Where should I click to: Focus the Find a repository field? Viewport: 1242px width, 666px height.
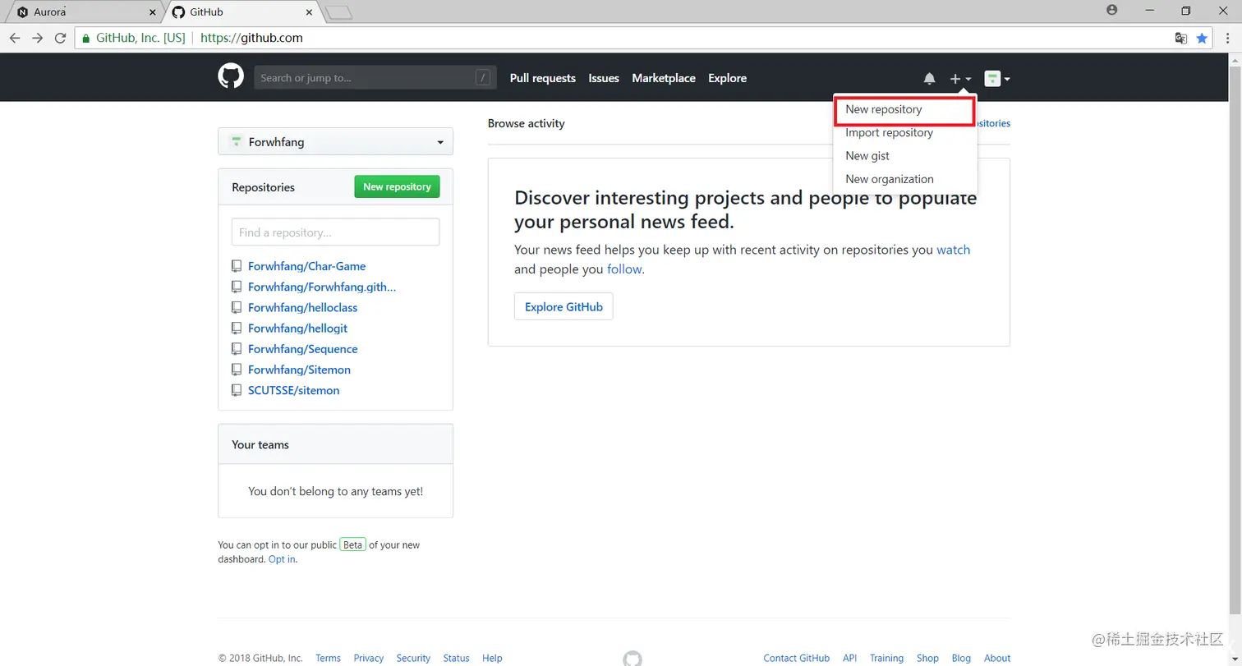[335, 232]
